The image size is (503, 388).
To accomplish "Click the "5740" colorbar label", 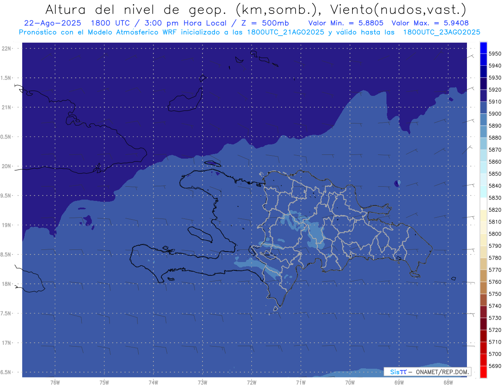I will [495, 306].
